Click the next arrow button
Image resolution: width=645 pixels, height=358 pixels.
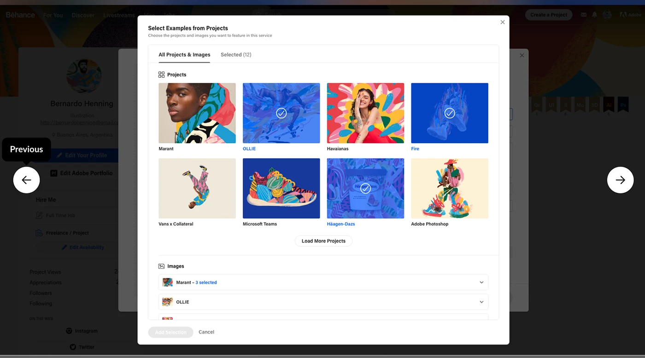(x=620, y=180)
